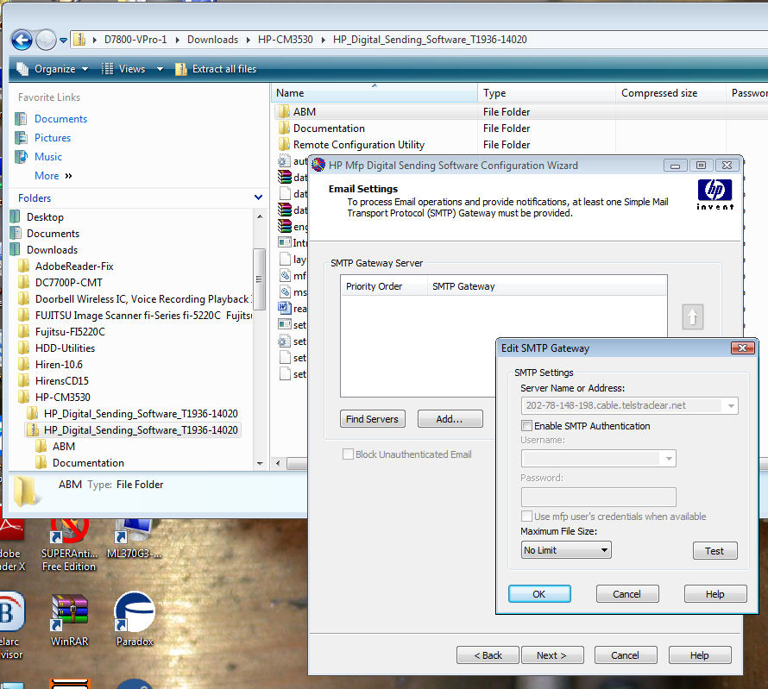Click the Back navigation arrow in Explorer
Viewport: 768px width, 689px height.
click(22, 40)
